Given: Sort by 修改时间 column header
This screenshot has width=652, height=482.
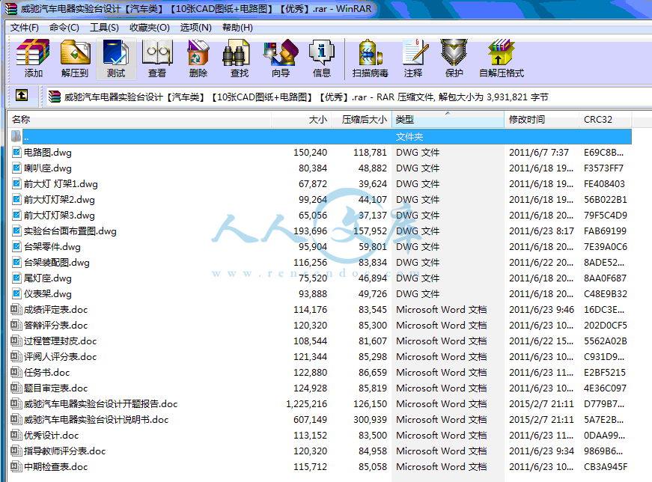Looking at the screenshot, I should point(541,120).
